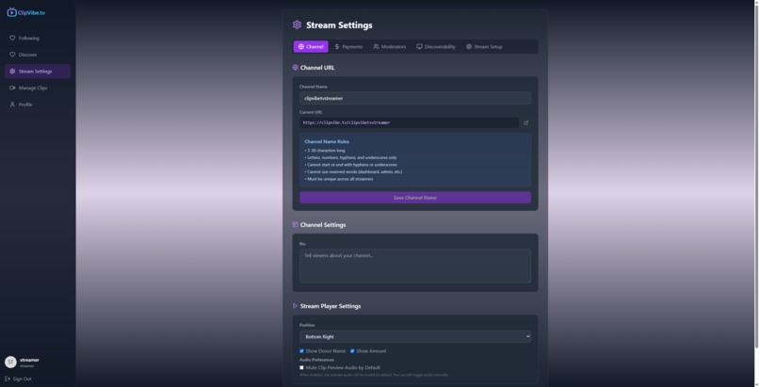759x387 pixels.
Task: Click the Following heart icon in sidebar
Action: pos(12,38)
